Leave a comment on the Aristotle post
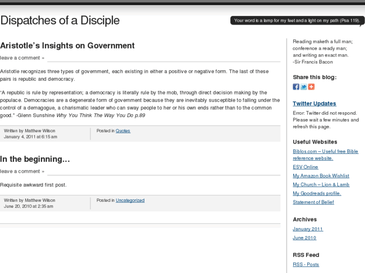 pos(22,58)
